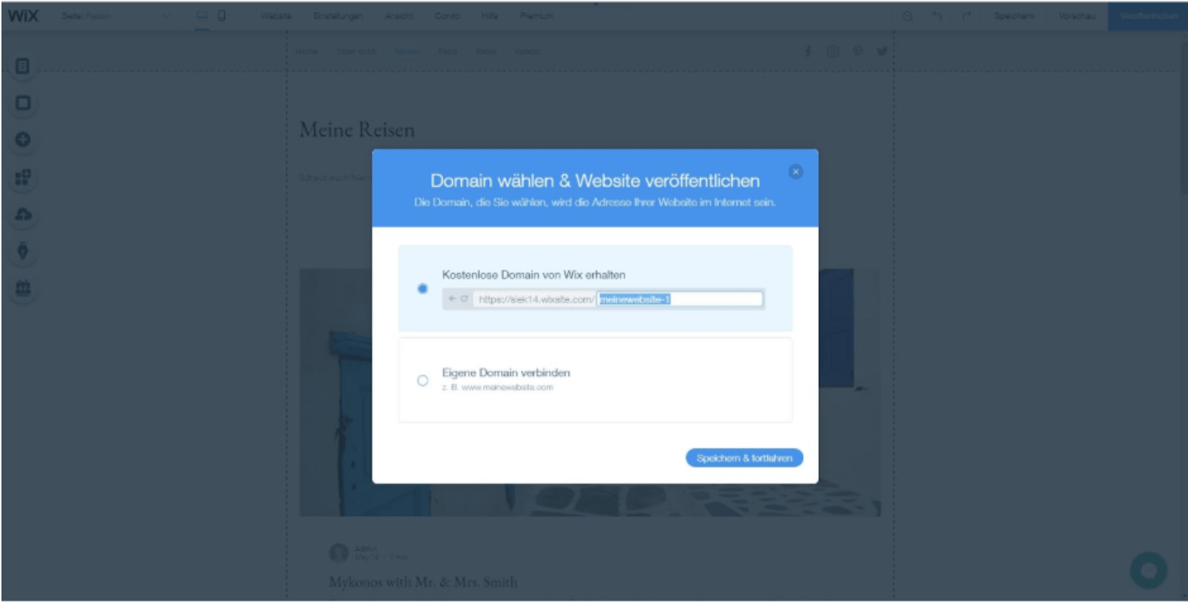The image size is (1188, 602).
Task: Click Vorschau in the top bar
Action: click(1077, 15)
